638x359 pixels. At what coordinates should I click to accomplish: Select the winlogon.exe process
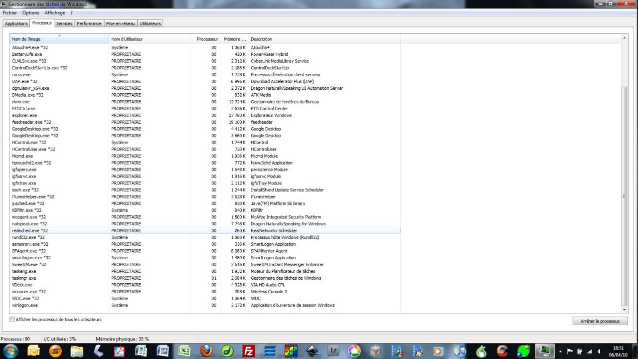(x=205, y=305)
